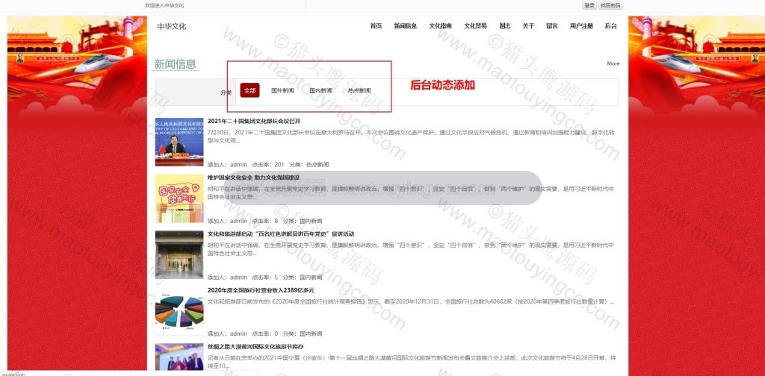Click the More link beside news heading

coord(613,64)
